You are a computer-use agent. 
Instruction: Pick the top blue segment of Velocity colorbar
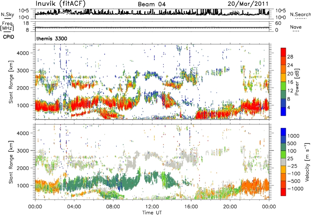[x=283, y=132]
